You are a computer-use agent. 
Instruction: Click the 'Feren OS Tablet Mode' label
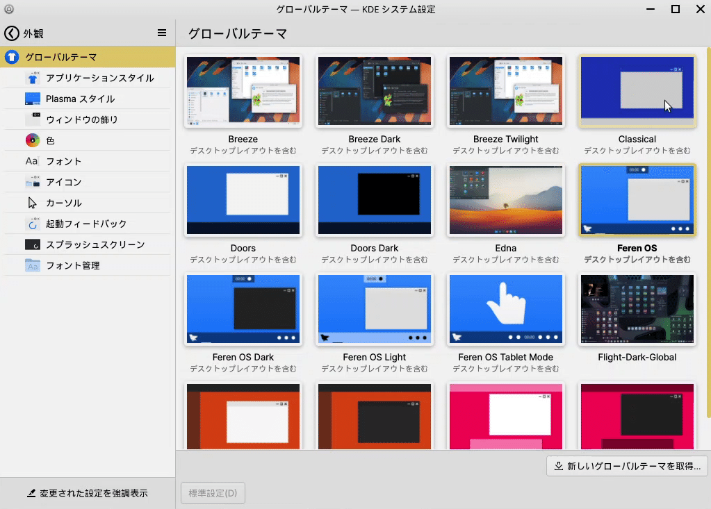coord(505,358)
